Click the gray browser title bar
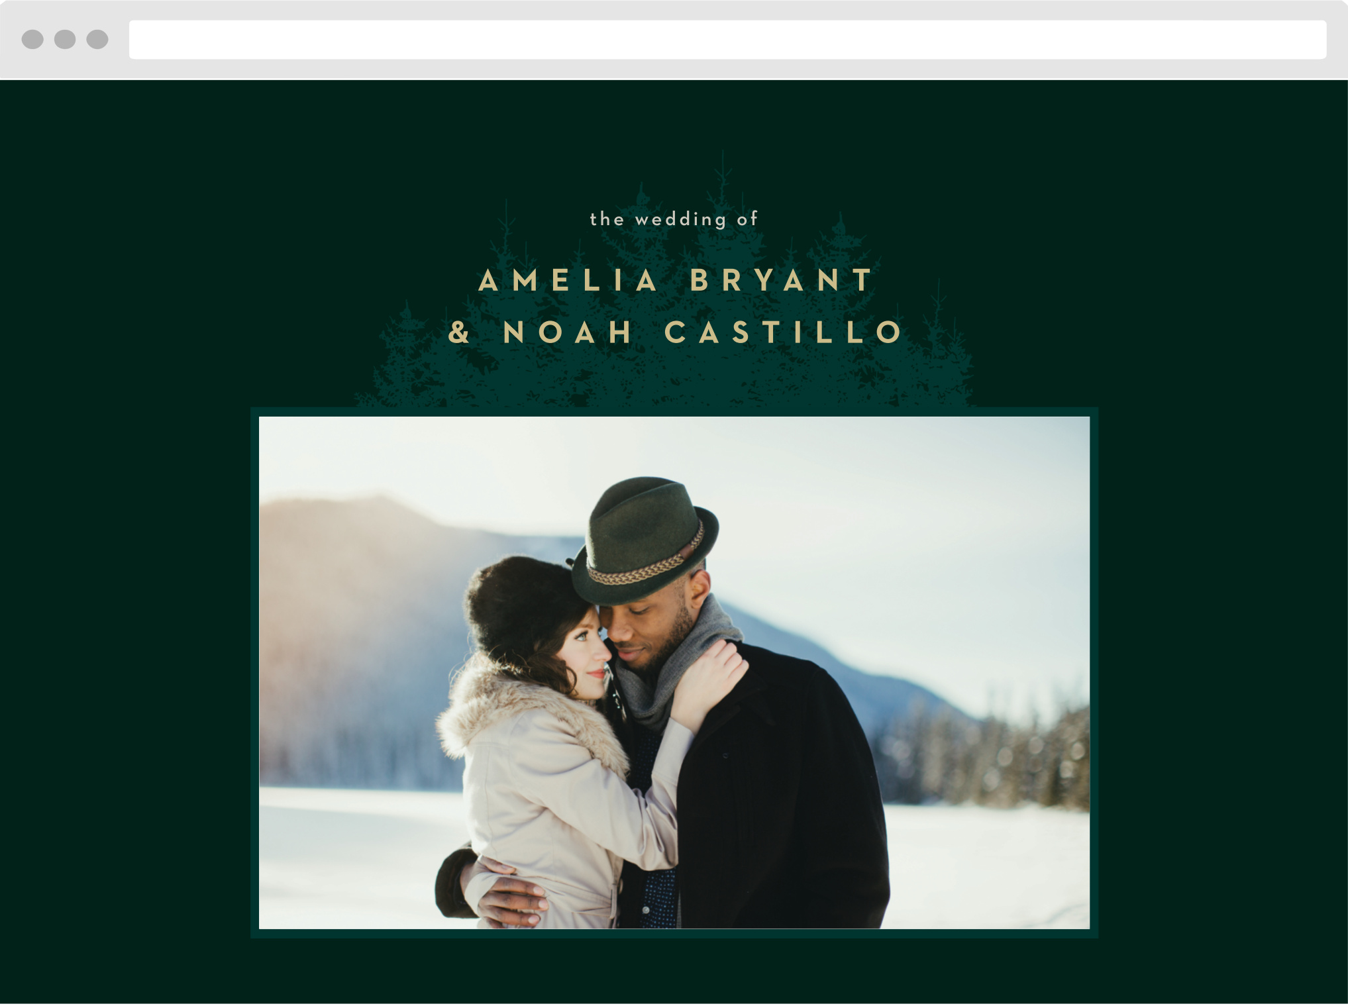Viewport: 1348px width, 1008px height. point(674,10)
